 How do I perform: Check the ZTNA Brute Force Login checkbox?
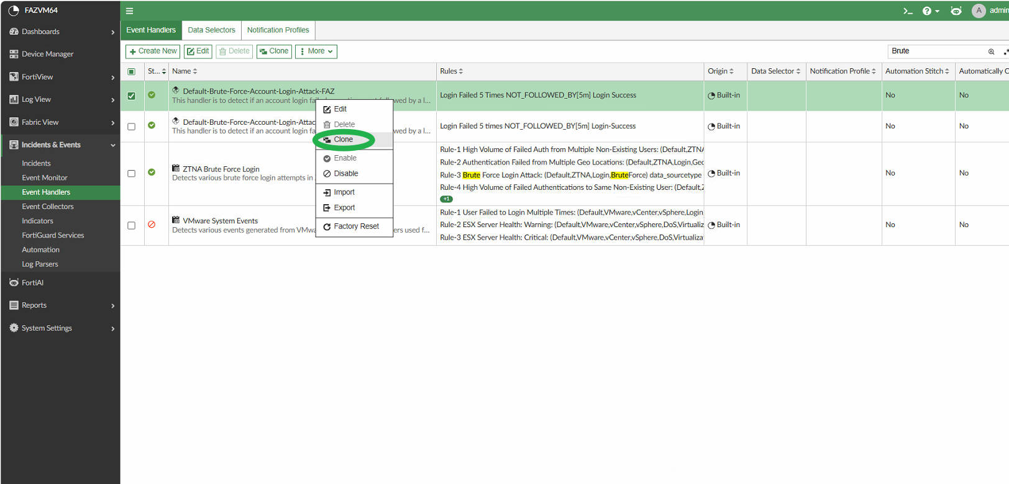coord(131,174)
